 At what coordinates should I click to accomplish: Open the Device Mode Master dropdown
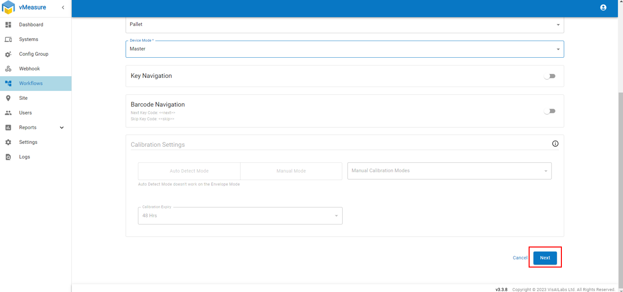point(345,49)
